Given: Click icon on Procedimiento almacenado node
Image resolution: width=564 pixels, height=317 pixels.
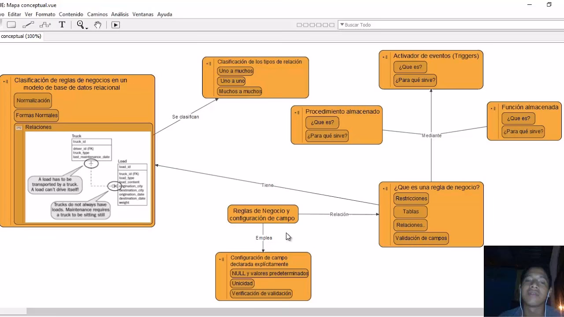Looking at the screenshot, I should coord(297,113).
